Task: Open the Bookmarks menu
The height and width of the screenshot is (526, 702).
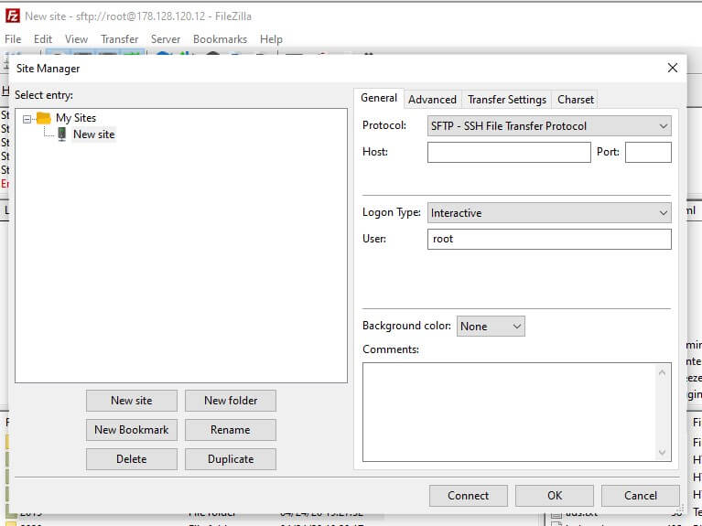Action: point(220,39)
